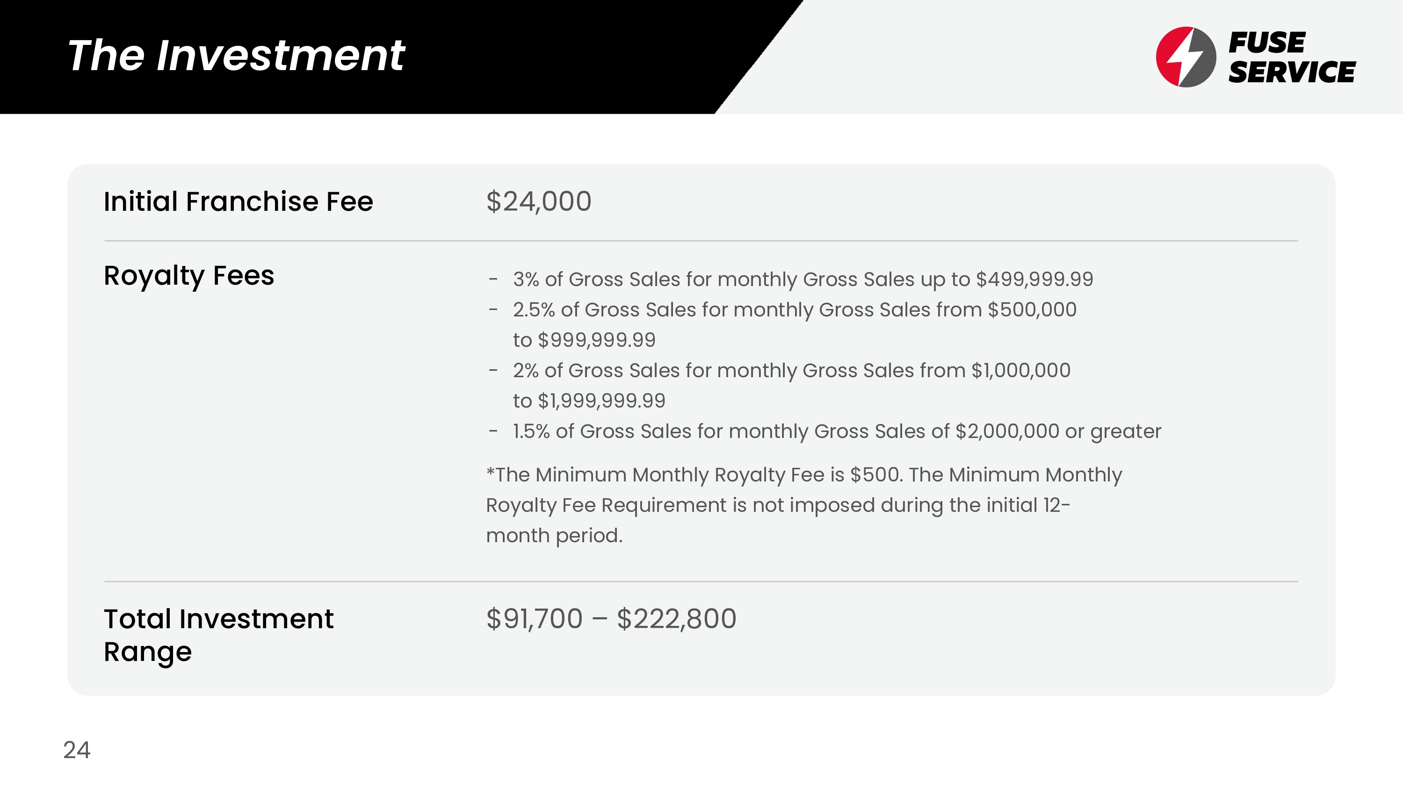Image resolution: width=1403 pixels, height=789 pixels.
Task: Click the 'month period.' footnote ending
Action: [554, 536]
